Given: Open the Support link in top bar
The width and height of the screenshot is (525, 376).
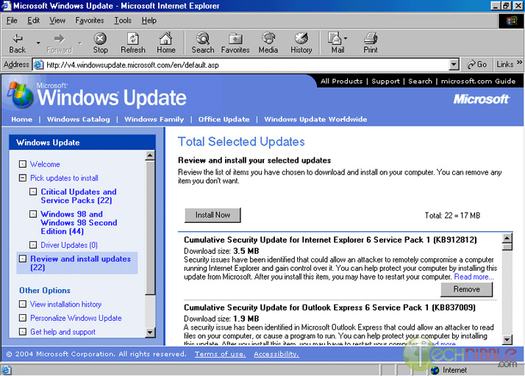Looking at the screenshot, I should point(385,81).
